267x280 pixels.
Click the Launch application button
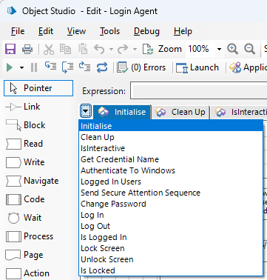point(197,67)
